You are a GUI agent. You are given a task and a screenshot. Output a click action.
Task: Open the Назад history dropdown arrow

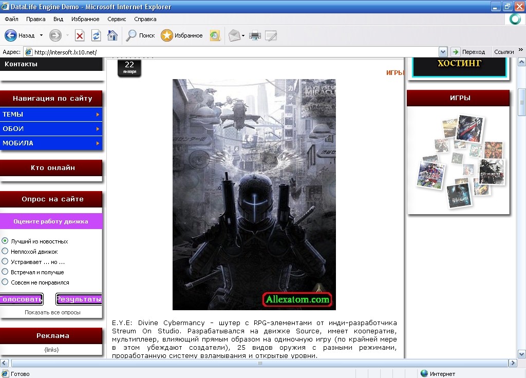[x=41, y=35]
